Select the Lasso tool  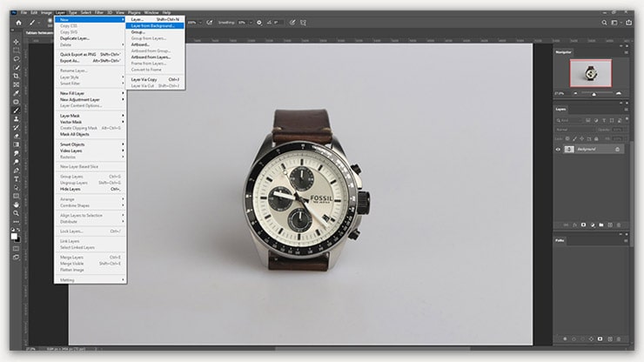[x=17, y=59]
